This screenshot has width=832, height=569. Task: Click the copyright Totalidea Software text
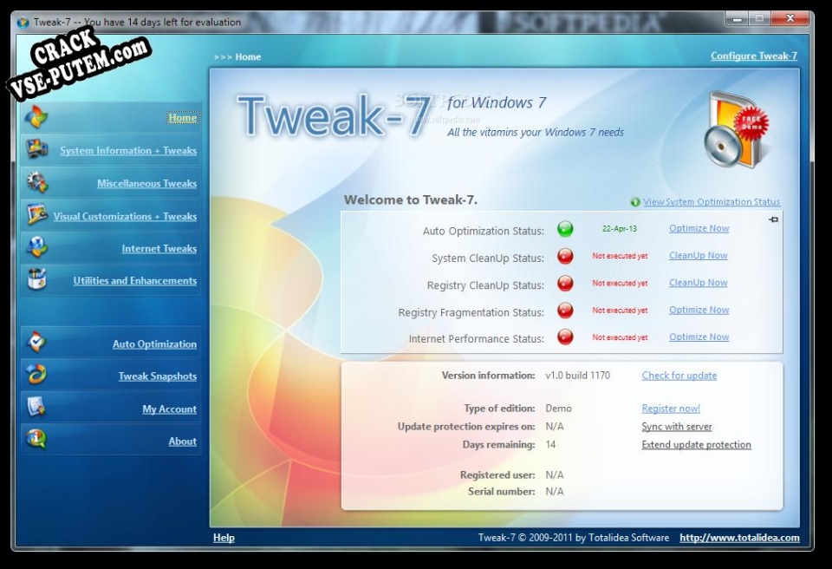pyautogui.click(x=574, y=538)
